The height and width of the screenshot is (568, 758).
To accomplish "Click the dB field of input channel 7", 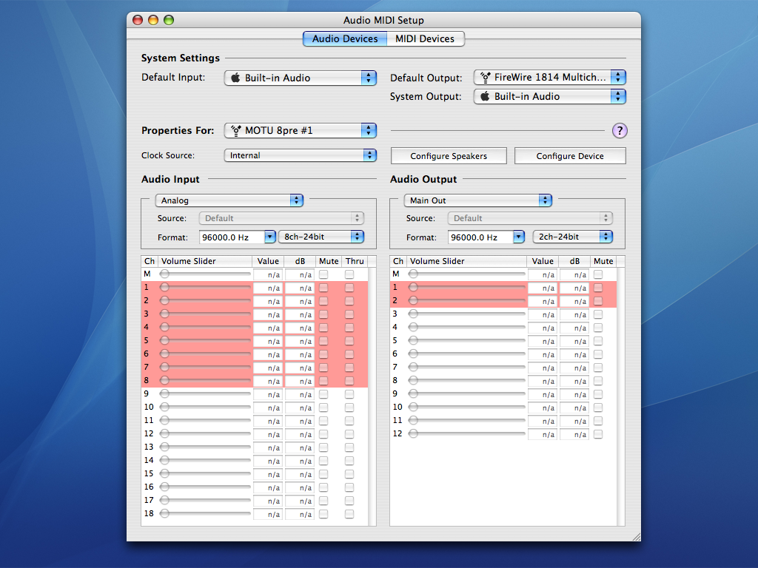I will (x=299, y=368).
